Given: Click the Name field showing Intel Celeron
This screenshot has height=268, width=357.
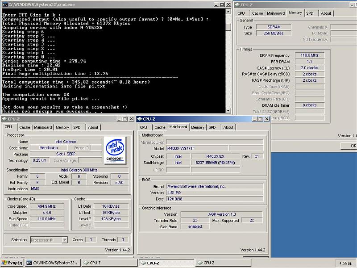Looking at the screenshot, I should (x=66, y=142).
